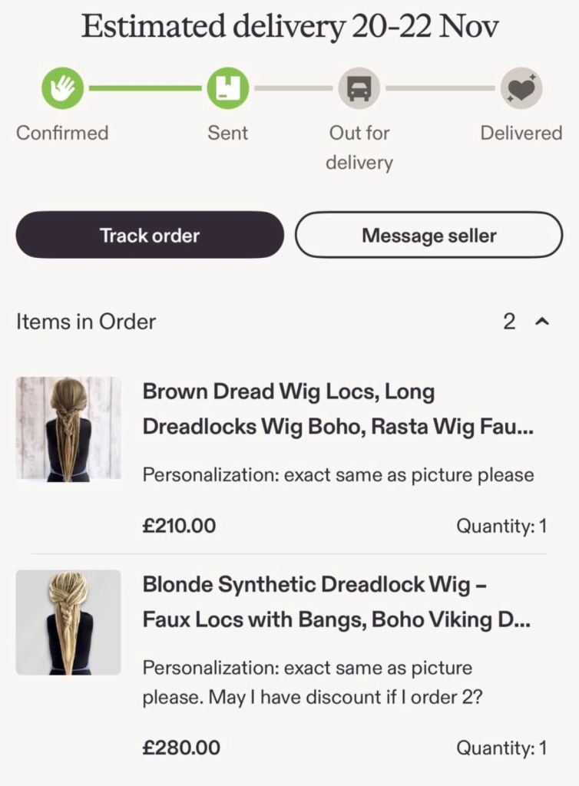Click the Confirmed hand icon

[x=62, y=88]
